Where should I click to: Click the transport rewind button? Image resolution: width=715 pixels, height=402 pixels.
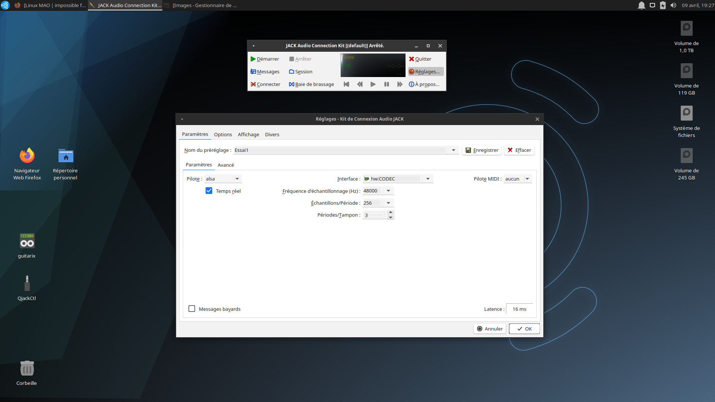pos(360,84)
